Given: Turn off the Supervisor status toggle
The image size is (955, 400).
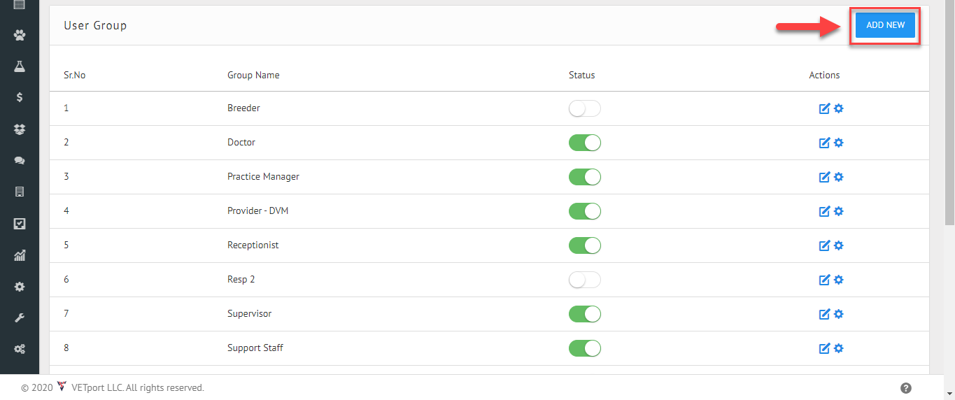Looking at the screenshot, I should (585, 314).
